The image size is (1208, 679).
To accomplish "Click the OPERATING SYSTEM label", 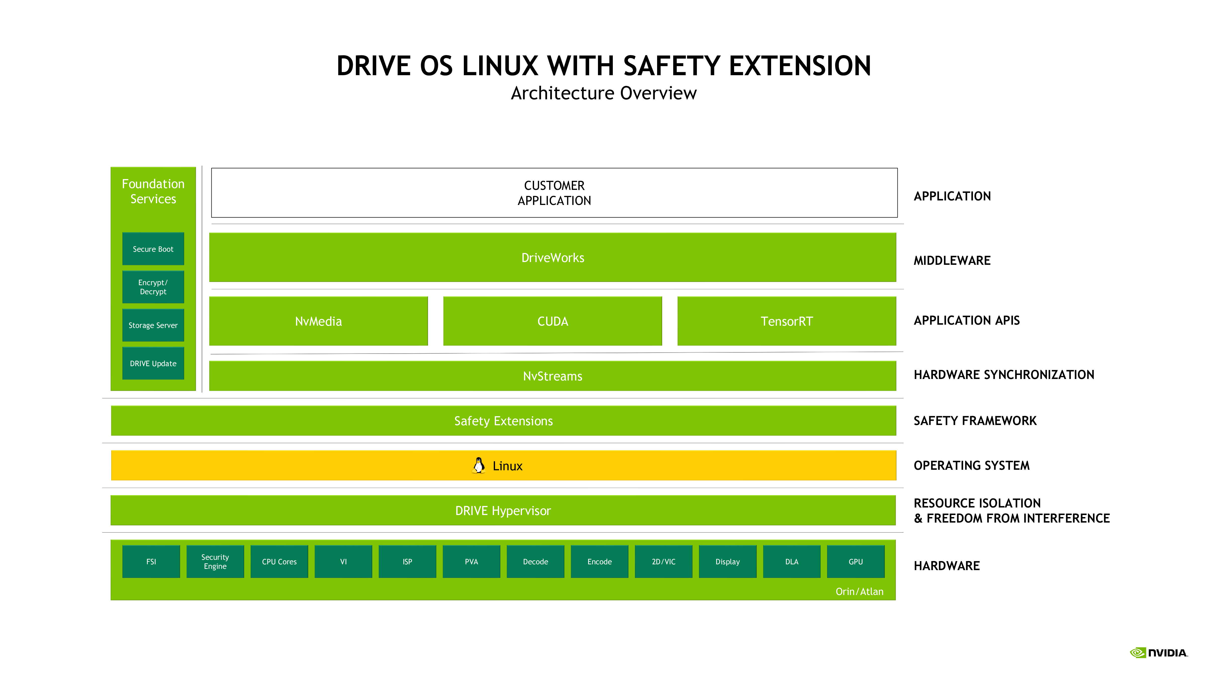I will (971, 465).
